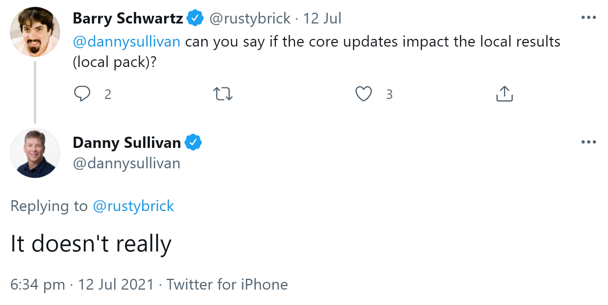Click Barry Schwartz's verified badge
This screenshot has width=608, height=305.
pyautogui.click(x=196, y=17)
